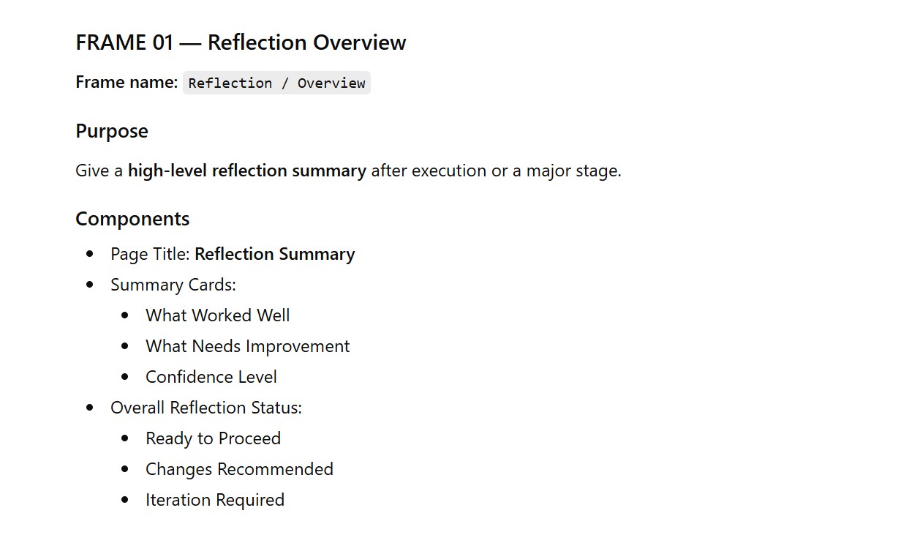920x535 pixels.
Task: Click the "Page Title:" label text
Action: point(150,254)
